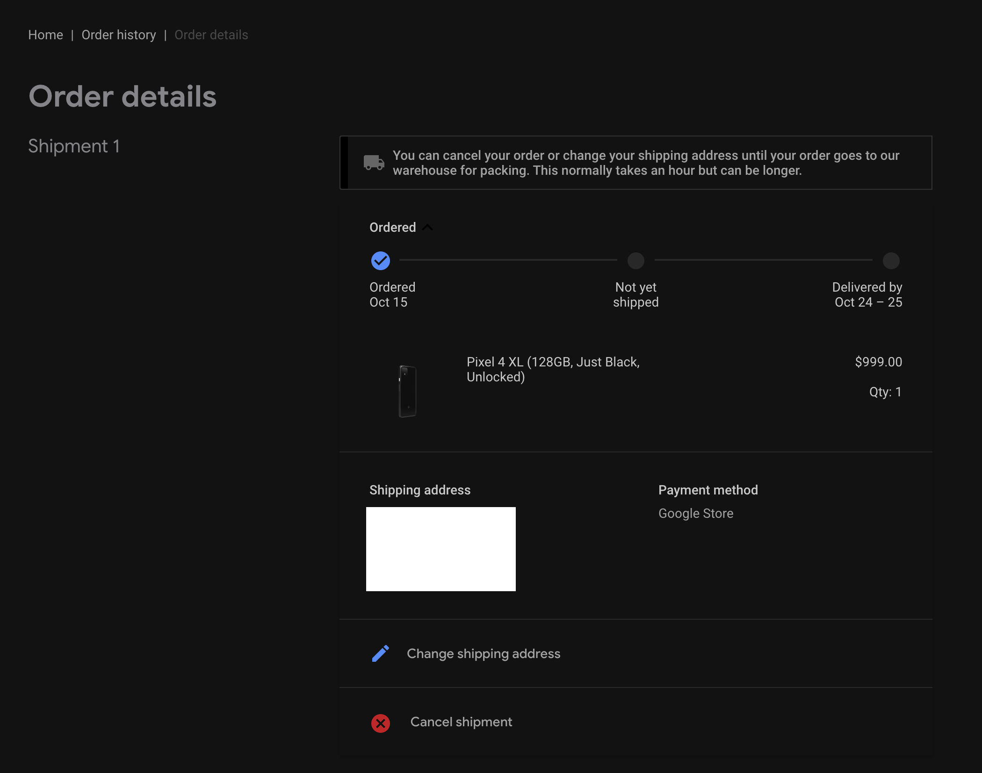The image size is (982, 773).
Task: Click Order details breadcrumb
Action: pos(211,35)
